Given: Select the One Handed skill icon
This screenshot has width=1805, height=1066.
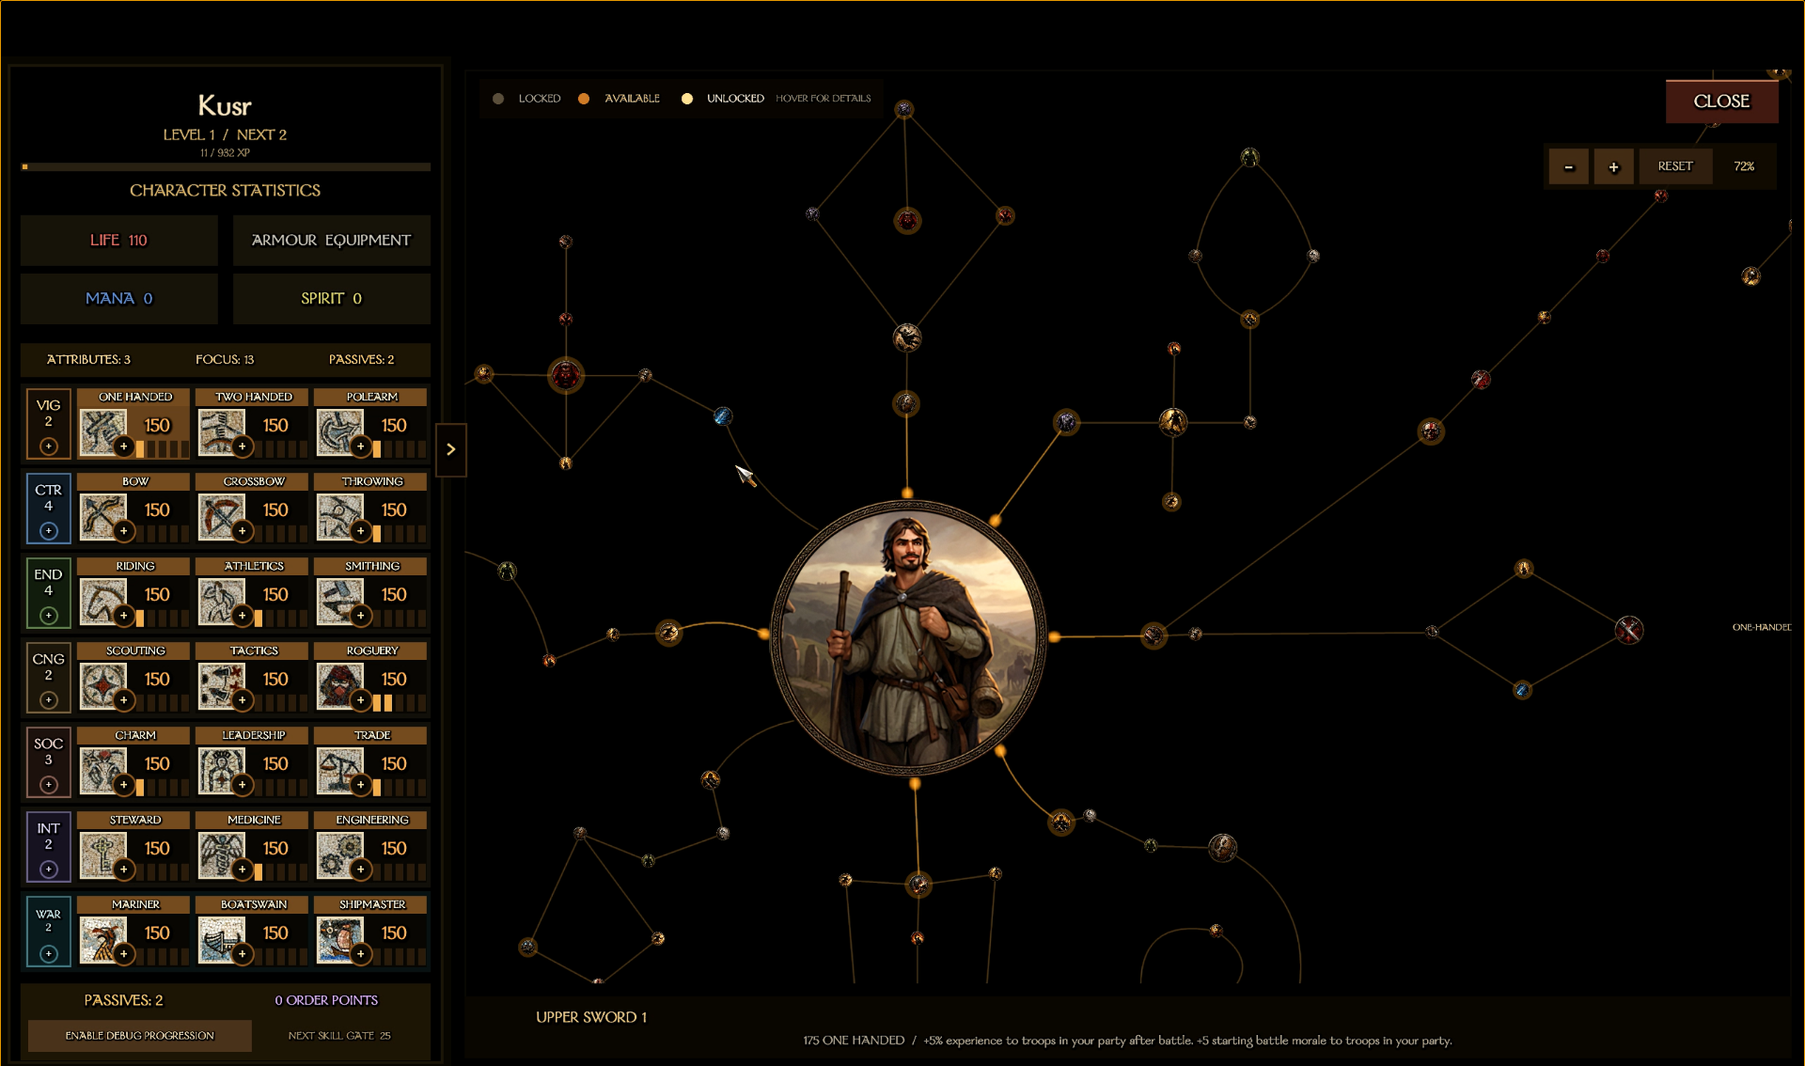Looking at the screenshot, I should (x=102, y=431).
